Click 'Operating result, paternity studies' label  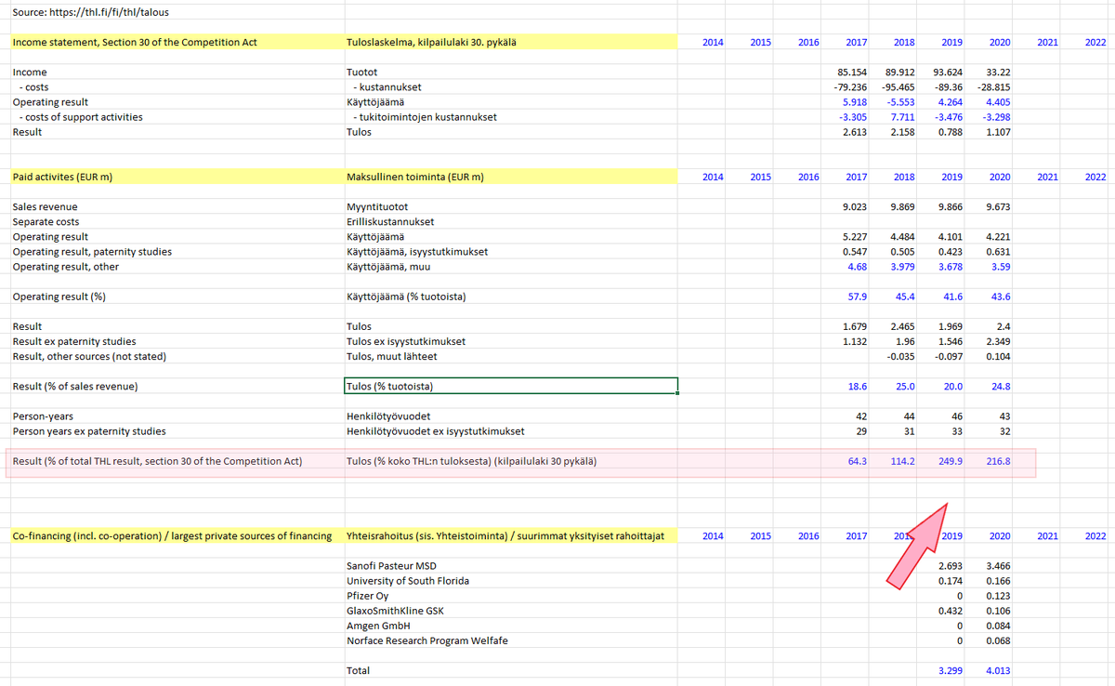tap(92, 252)
